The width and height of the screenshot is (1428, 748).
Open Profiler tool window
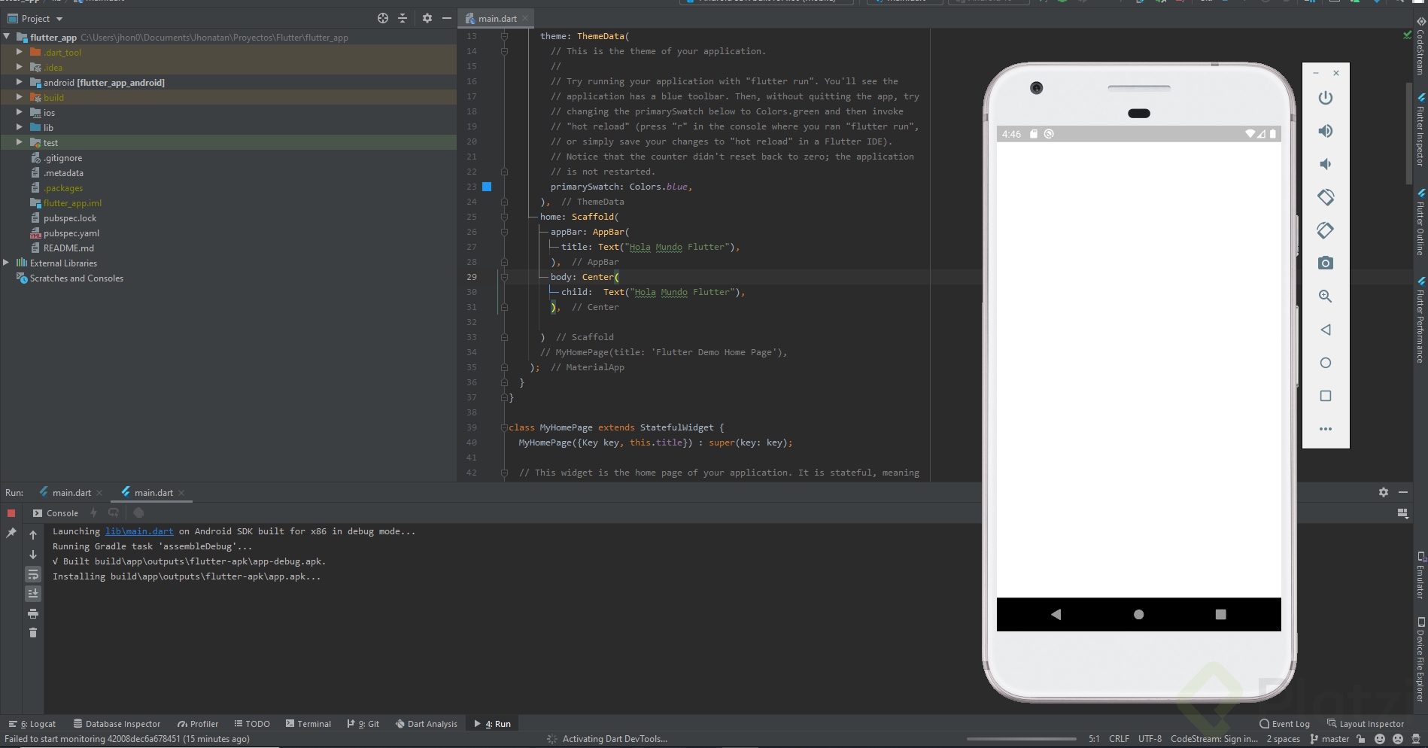tap(198, 724)
